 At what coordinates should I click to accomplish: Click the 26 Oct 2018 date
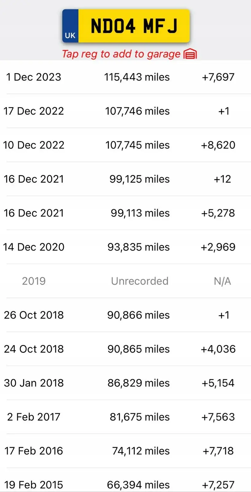pos(34,315)
